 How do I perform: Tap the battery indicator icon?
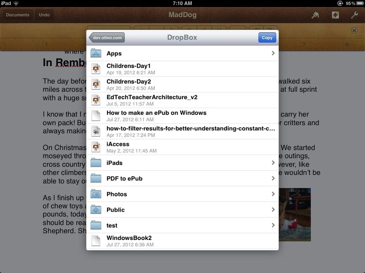[360, 3]
